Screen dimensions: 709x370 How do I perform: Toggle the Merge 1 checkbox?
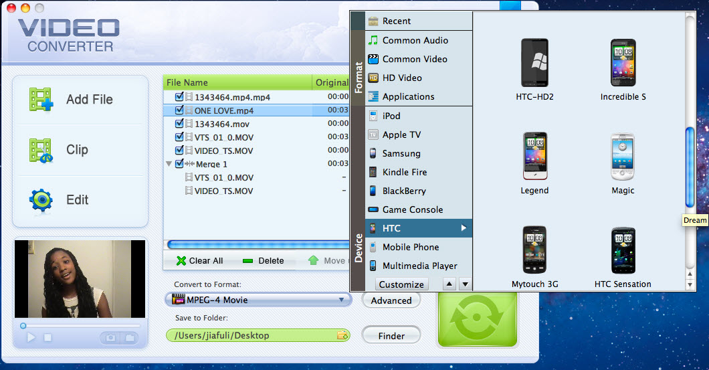(179, 163)
